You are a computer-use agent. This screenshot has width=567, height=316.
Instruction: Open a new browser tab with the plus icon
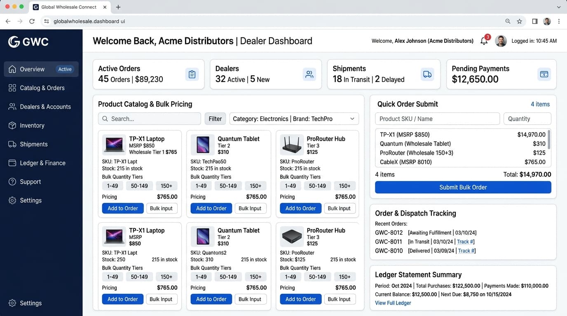118,7
